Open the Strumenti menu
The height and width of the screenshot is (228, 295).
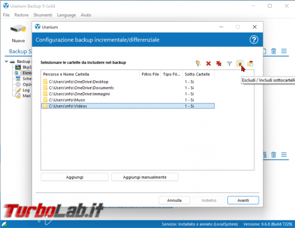pyautogui.click(x=43, y=15)
